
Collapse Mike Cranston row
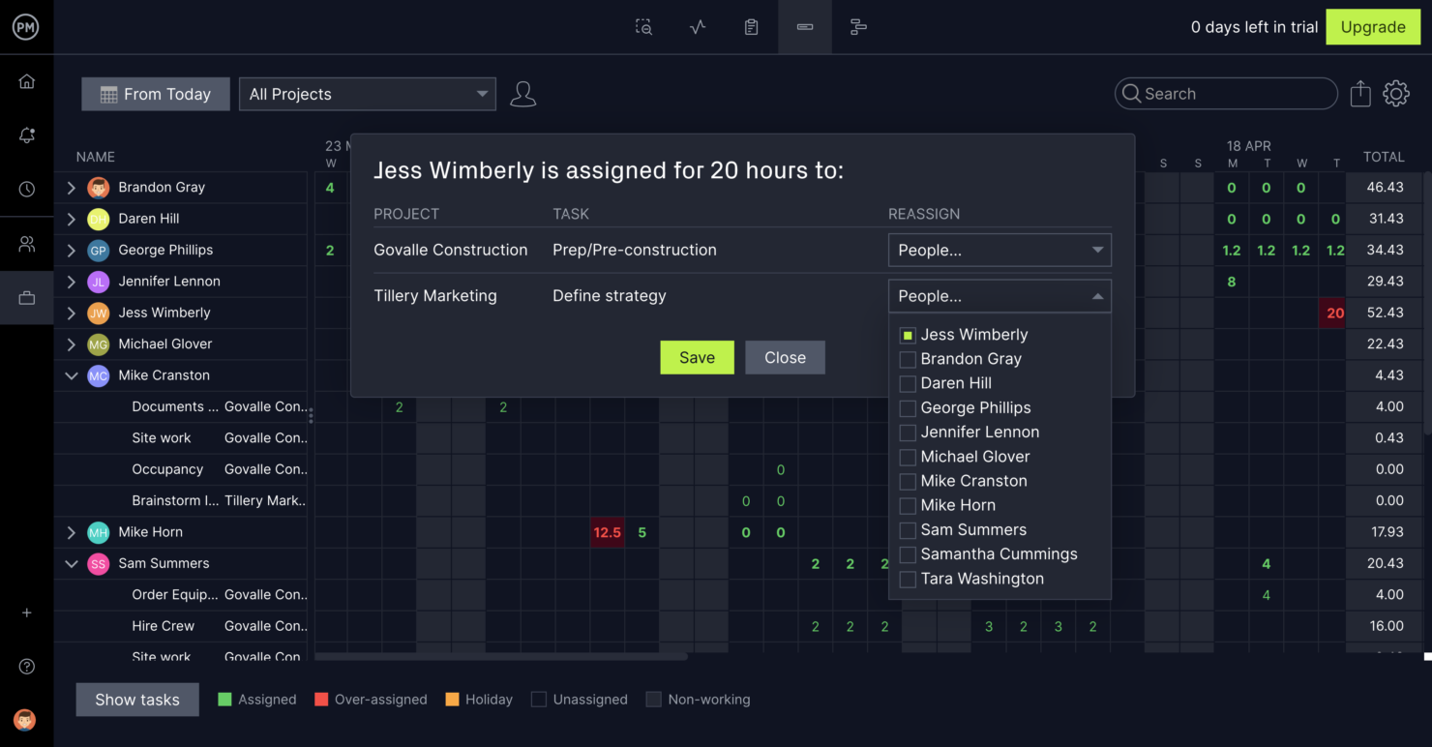tap(72, 375)
